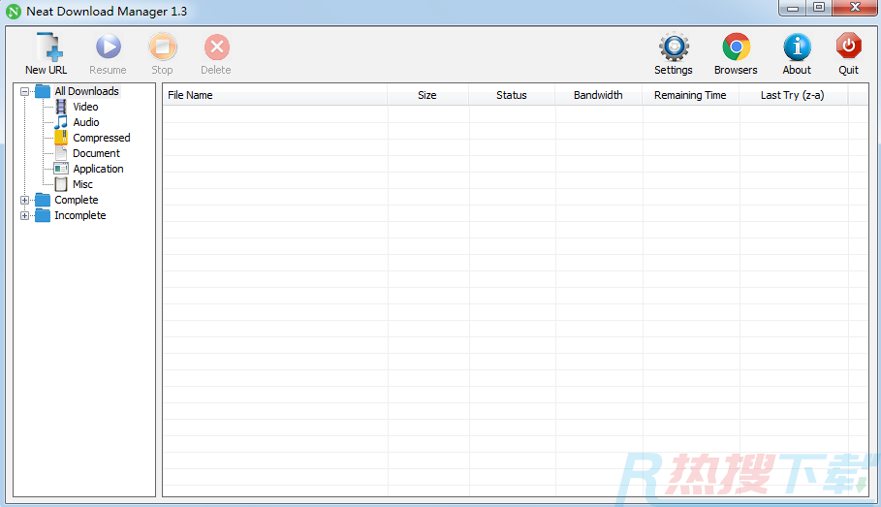Expand the Complete tree node
The height and width of the screenshot is (507, 881).
pyautogui.click(x=25, y=200)
